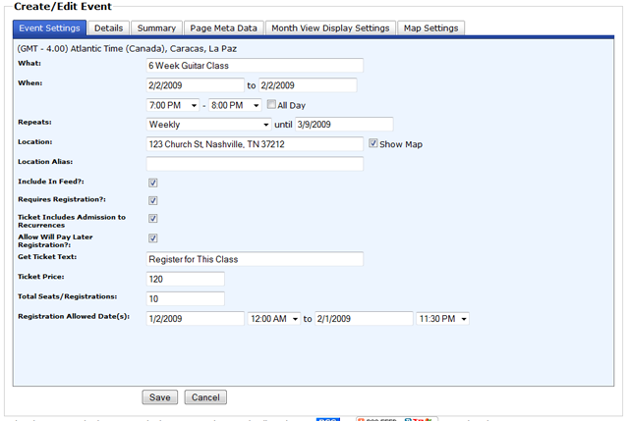Uncheck the Show Map checkbox

(373, 143)
